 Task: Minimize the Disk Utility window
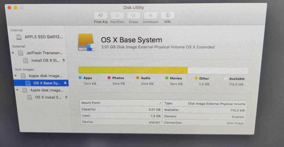tap(15, 8)
